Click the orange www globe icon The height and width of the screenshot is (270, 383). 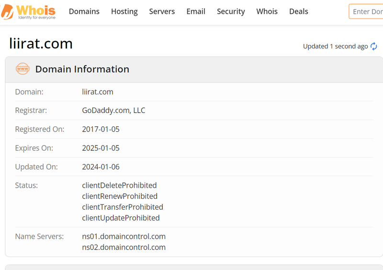pos(23,69)
